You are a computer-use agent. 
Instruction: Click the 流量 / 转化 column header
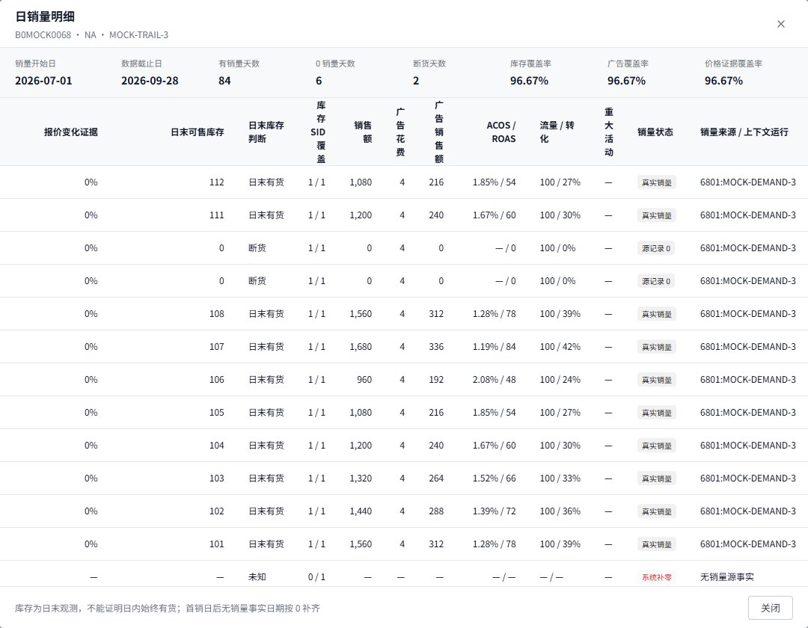(x=557, y=132)
